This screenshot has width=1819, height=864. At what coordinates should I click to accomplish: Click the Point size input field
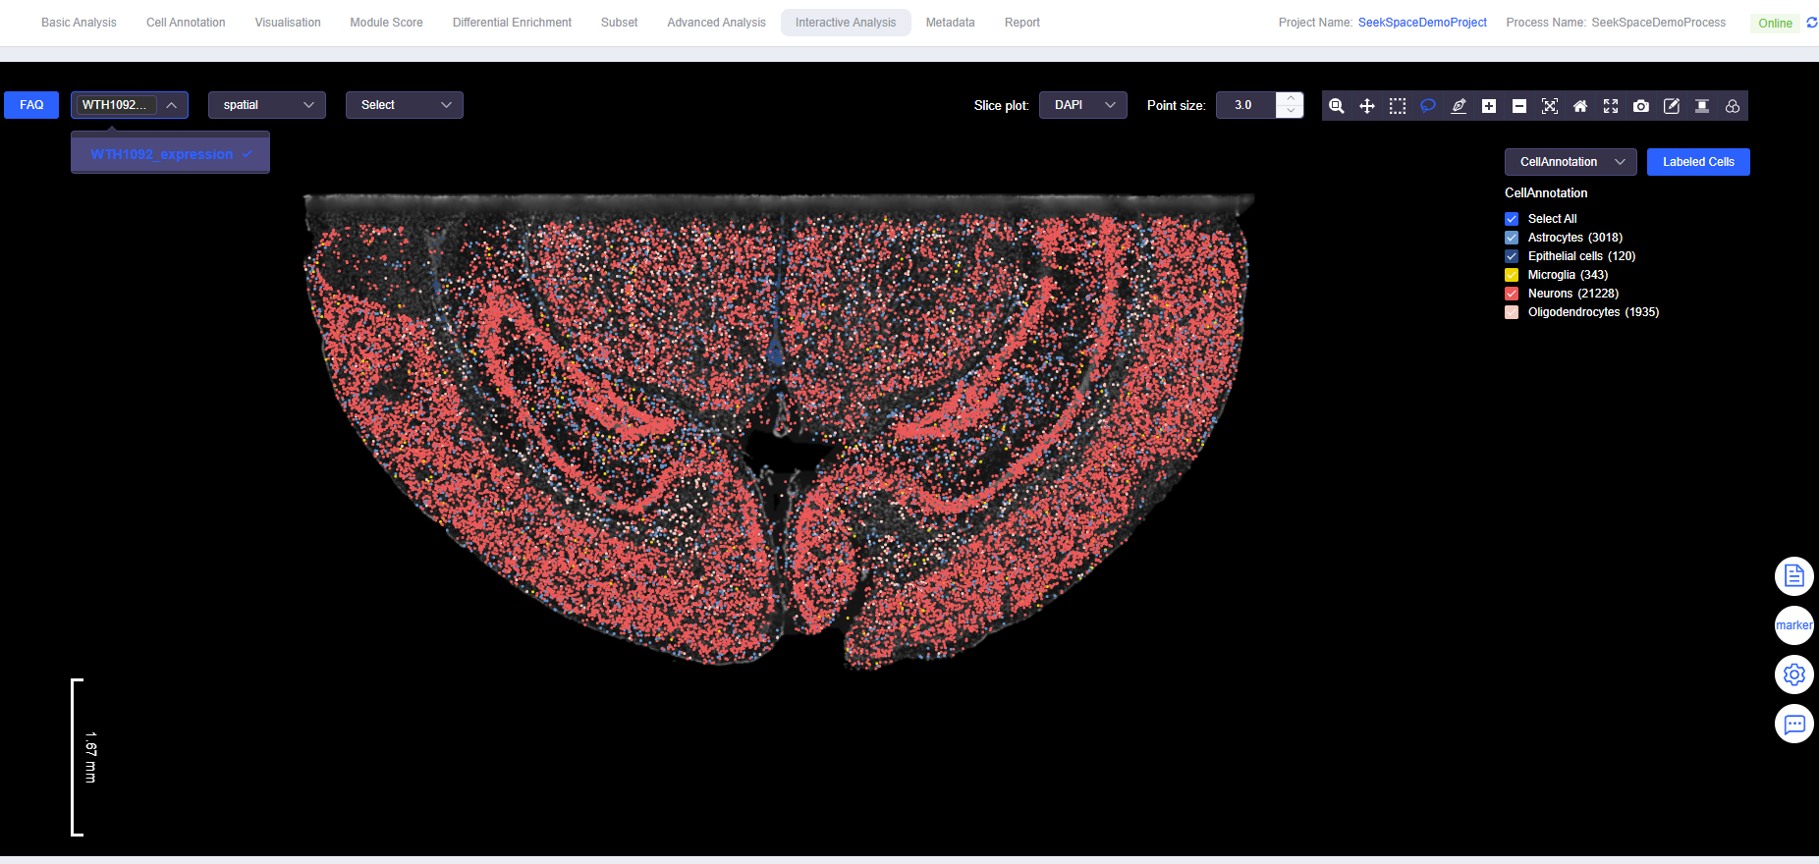pyautogui.click(x=1245, y=105)
